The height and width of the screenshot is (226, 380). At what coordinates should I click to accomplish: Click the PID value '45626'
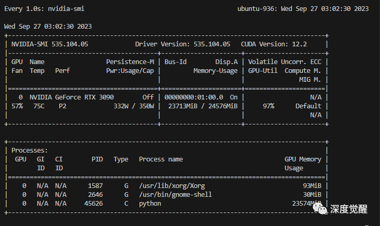[x=94, y=204]
